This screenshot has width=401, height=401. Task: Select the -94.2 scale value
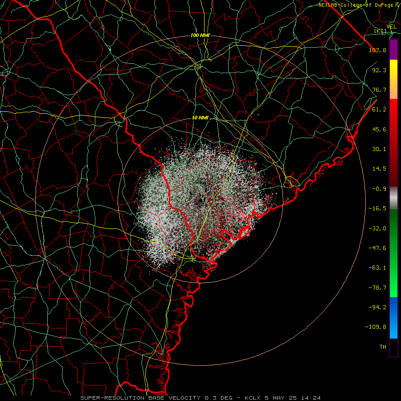377,307
